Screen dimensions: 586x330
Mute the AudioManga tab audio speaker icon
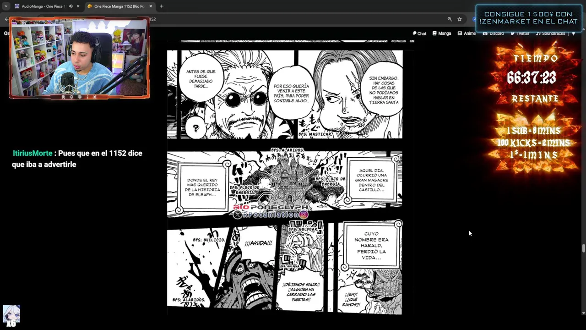(71, 6)
